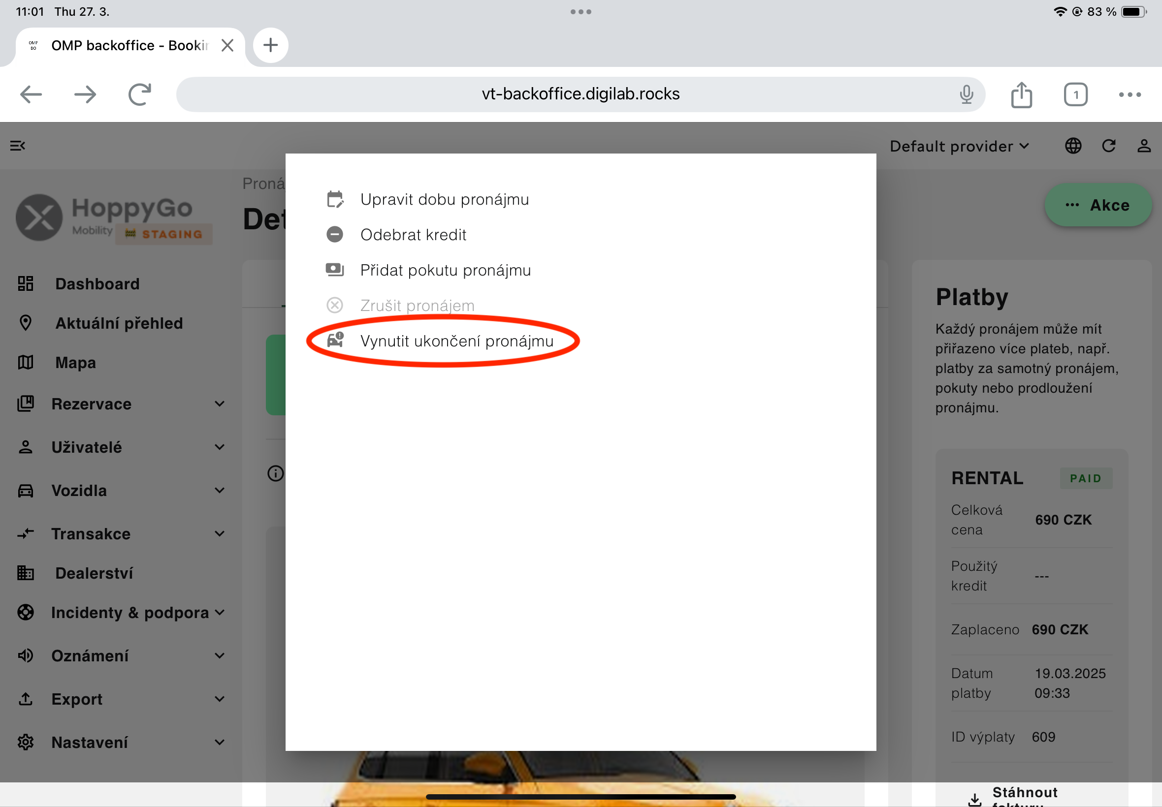This screenshot has width=1162, height=807.
Task: Expand Rezervace sidebar section
Action: coord(121,403)
